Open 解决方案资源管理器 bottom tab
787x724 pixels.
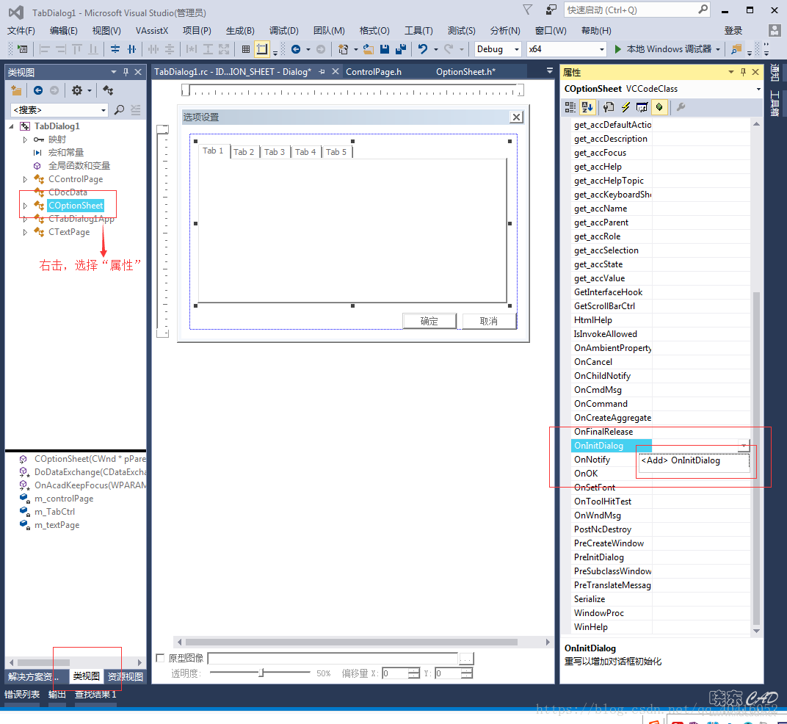coord(33,677)
